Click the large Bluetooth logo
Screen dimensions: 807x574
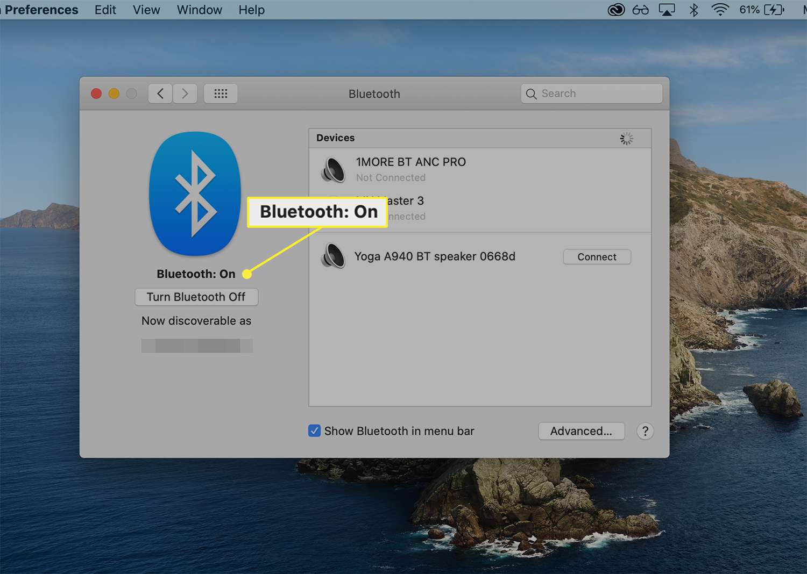pos(195,193)
